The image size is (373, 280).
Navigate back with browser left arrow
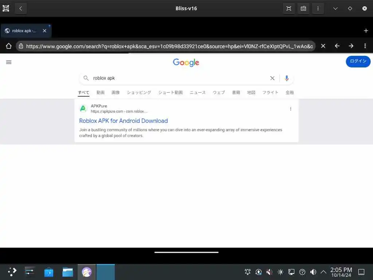(337, 46)
